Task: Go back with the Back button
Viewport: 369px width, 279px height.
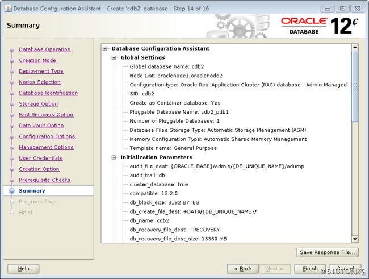Action: 243,269
